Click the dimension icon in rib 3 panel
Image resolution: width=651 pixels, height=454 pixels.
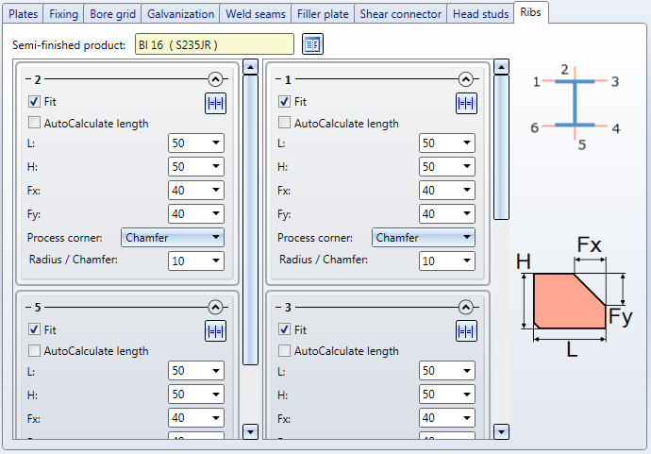coord(466,331)
